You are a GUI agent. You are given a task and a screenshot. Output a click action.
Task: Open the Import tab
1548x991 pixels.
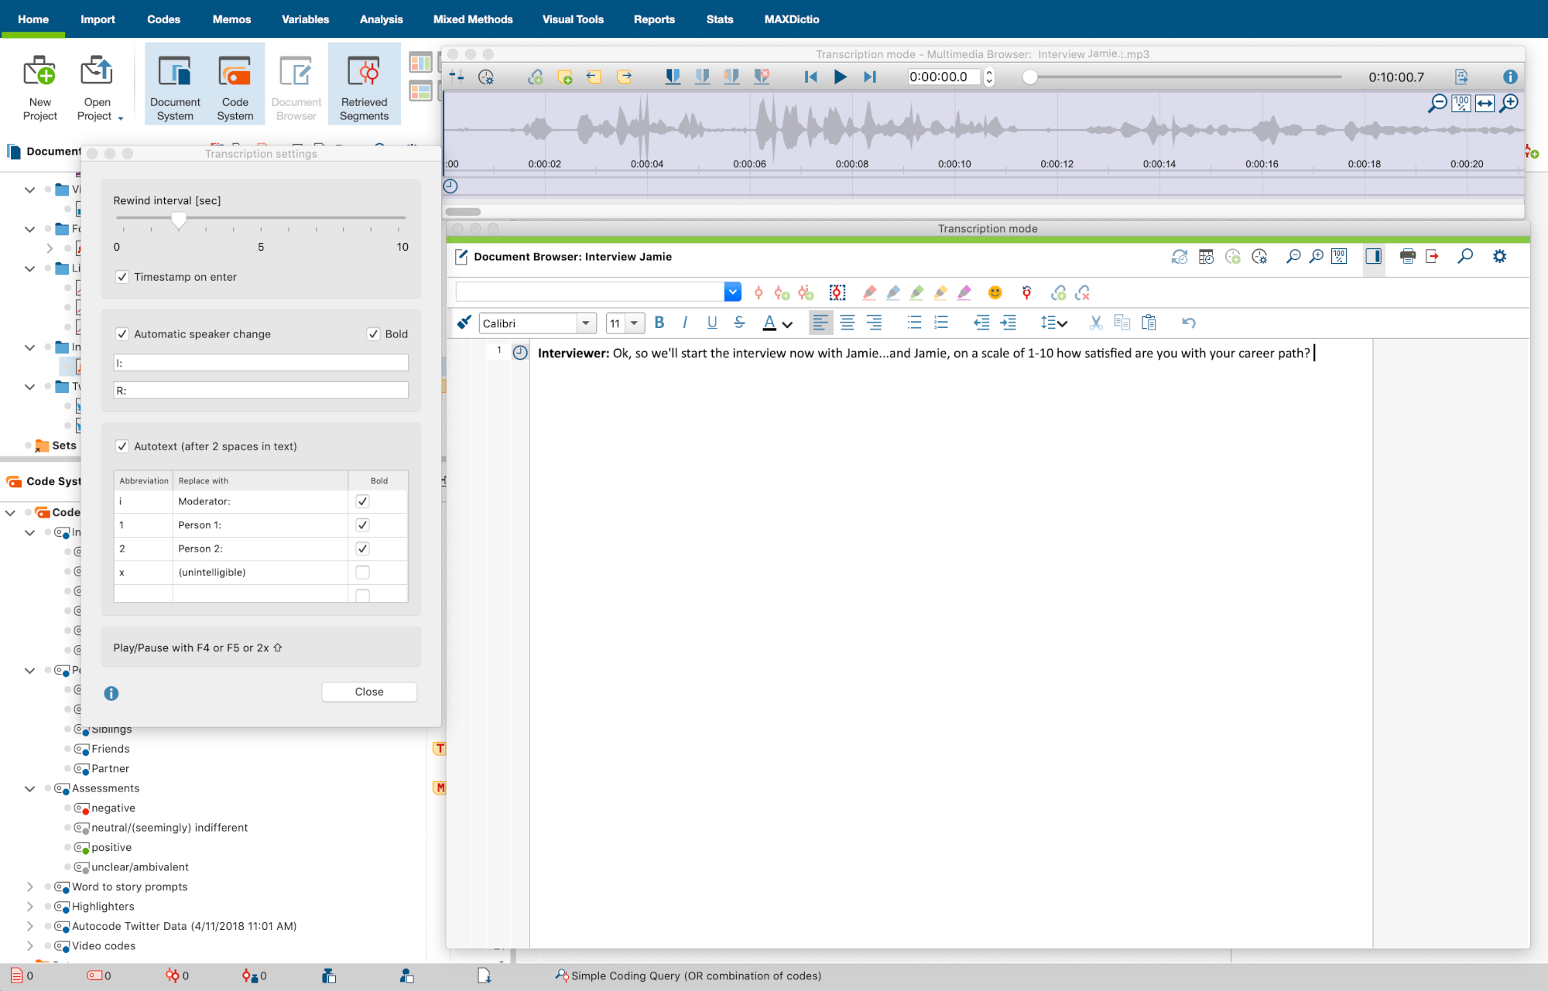pos(98,19)
